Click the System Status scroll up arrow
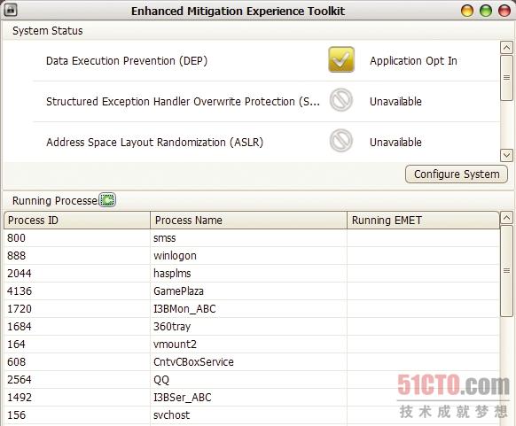The height and width of the screenshot is (426, 516). pos(506,48)
